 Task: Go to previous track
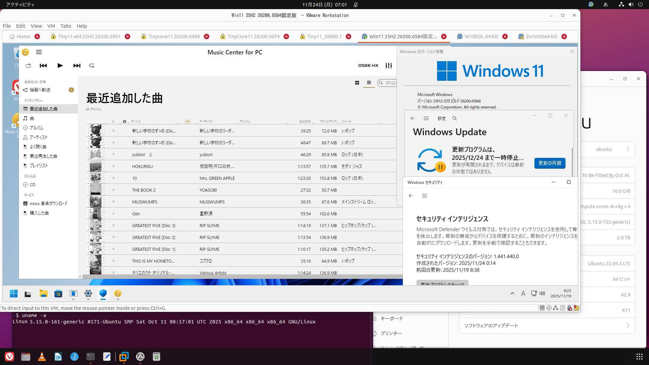point(43,66)
